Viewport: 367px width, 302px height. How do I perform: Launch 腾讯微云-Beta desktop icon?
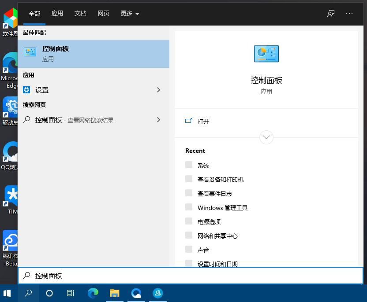point(10,240)
